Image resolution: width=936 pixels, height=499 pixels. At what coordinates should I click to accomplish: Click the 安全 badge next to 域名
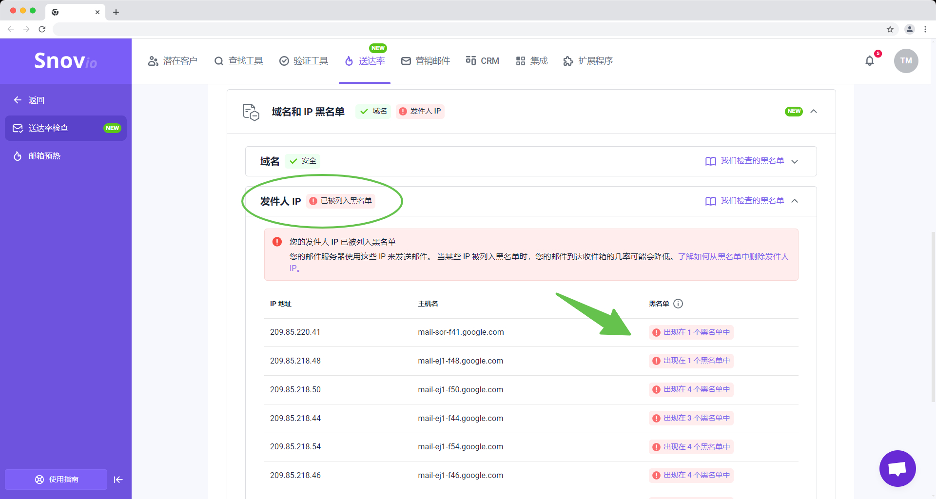(x=303, y=161)
